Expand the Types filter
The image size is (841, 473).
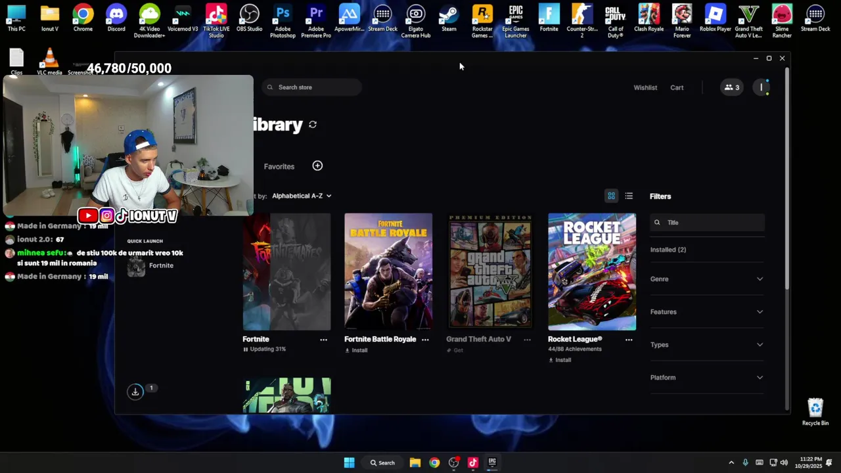[707, 345]
